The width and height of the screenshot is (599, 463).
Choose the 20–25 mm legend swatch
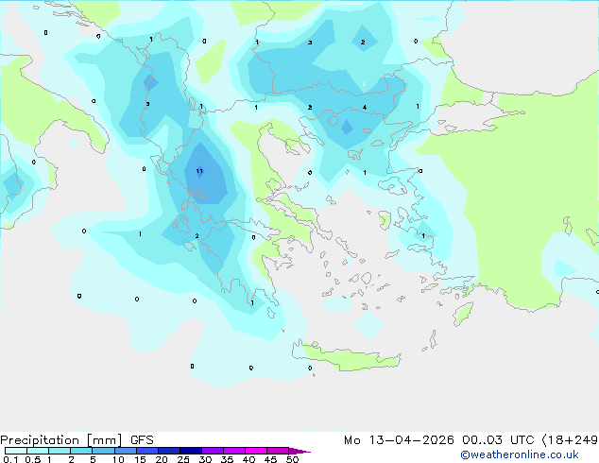click(169, 451)
